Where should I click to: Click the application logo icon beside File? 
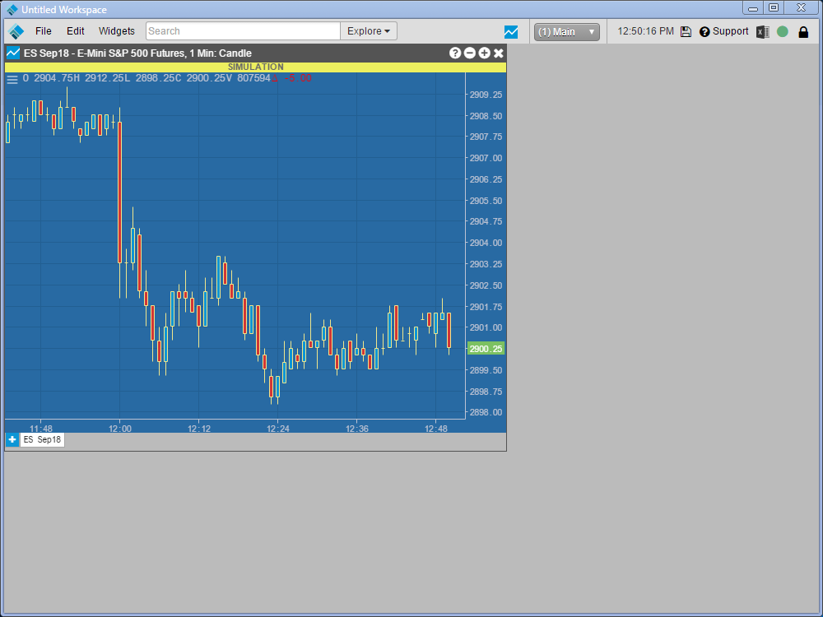coord(16,31)
